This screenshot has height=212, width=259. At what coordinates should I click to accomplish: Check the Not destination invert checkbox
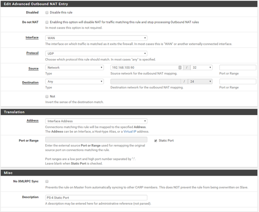[x=47, y=97]
